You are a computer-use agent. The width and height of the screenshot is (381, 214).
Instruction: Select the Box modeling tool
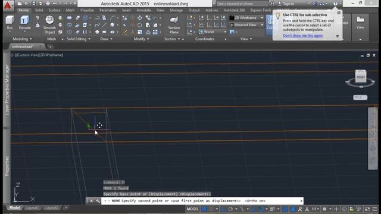point(10,23)
